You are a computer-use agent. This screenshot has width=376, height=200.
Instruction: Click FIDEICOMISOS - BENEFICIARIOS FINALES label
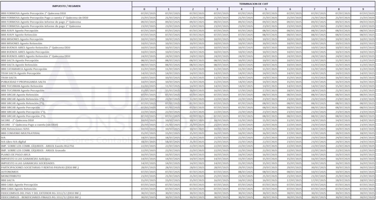click(x=41, y=197)
